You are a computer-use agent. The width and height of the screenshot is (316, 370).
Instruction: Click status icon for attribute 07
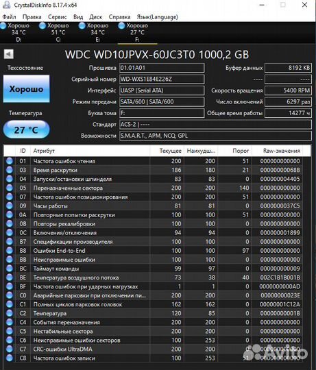click(10, 197)
